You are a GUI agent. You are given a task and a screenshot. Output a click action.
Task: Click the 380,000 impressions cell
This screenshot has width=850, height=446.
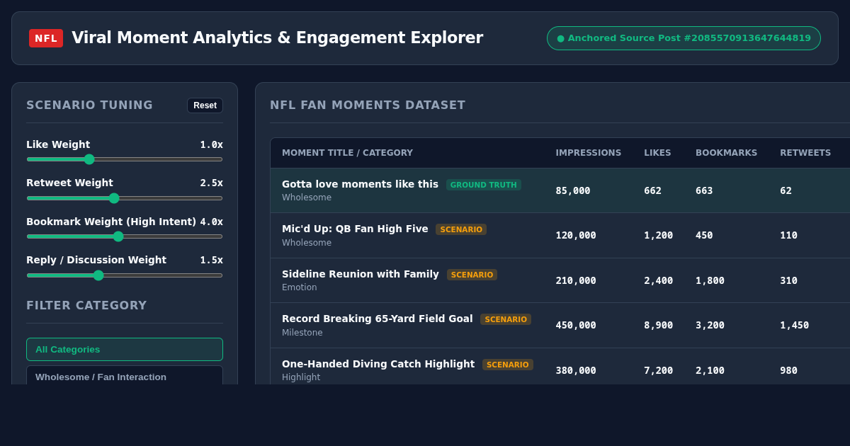(576, 370)
